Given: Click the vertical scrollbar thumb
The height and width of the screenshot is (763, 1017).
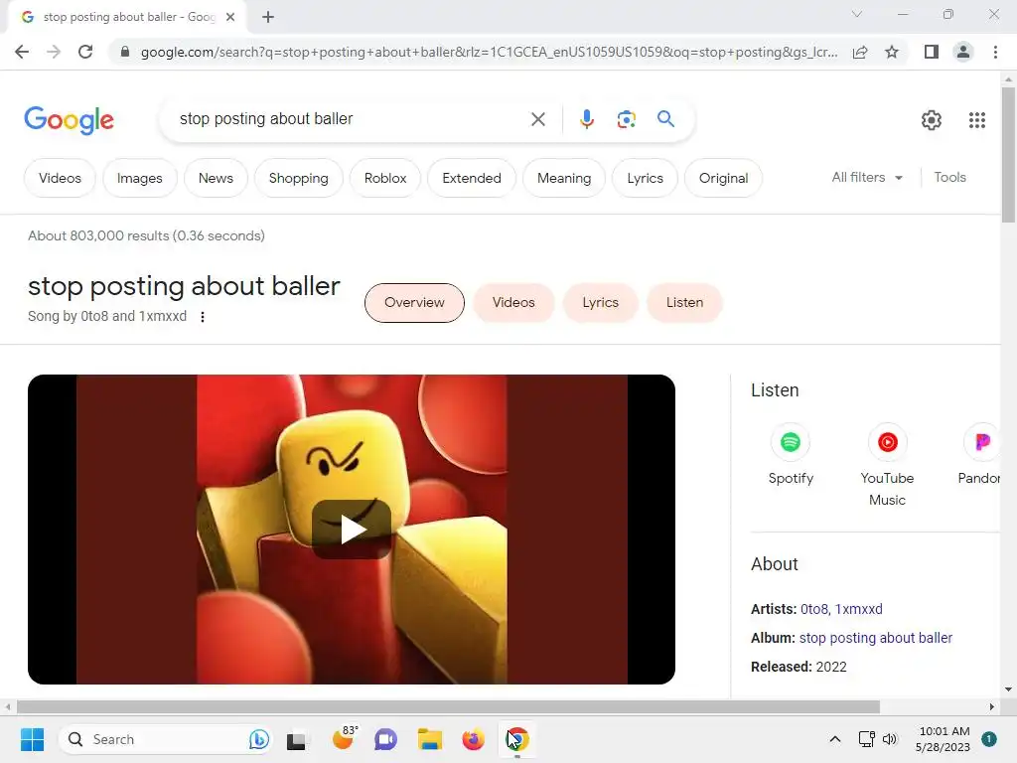Looking at the screenshot, I should [1008, 154].
